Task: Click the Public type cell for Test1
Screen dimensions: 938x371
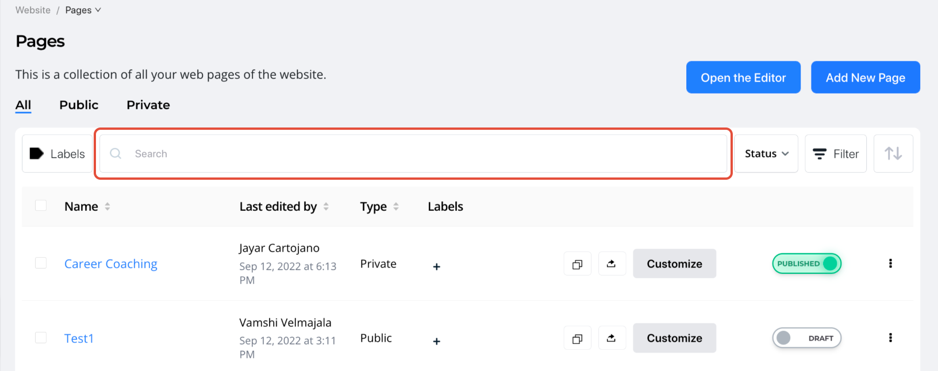Action: [x=376, y=338]
